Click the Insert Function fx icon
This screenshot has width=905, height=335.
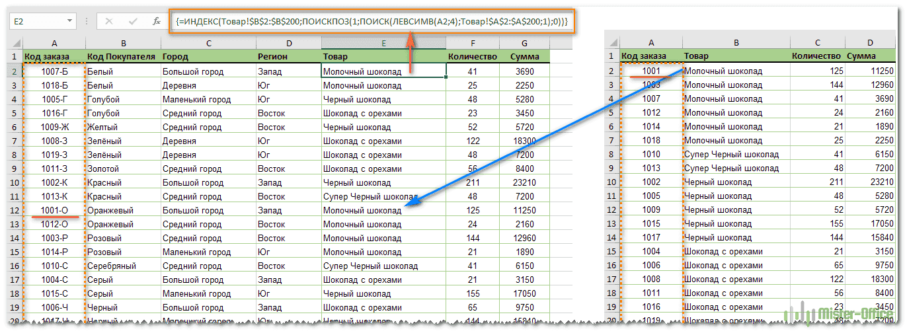click(157, 21)
